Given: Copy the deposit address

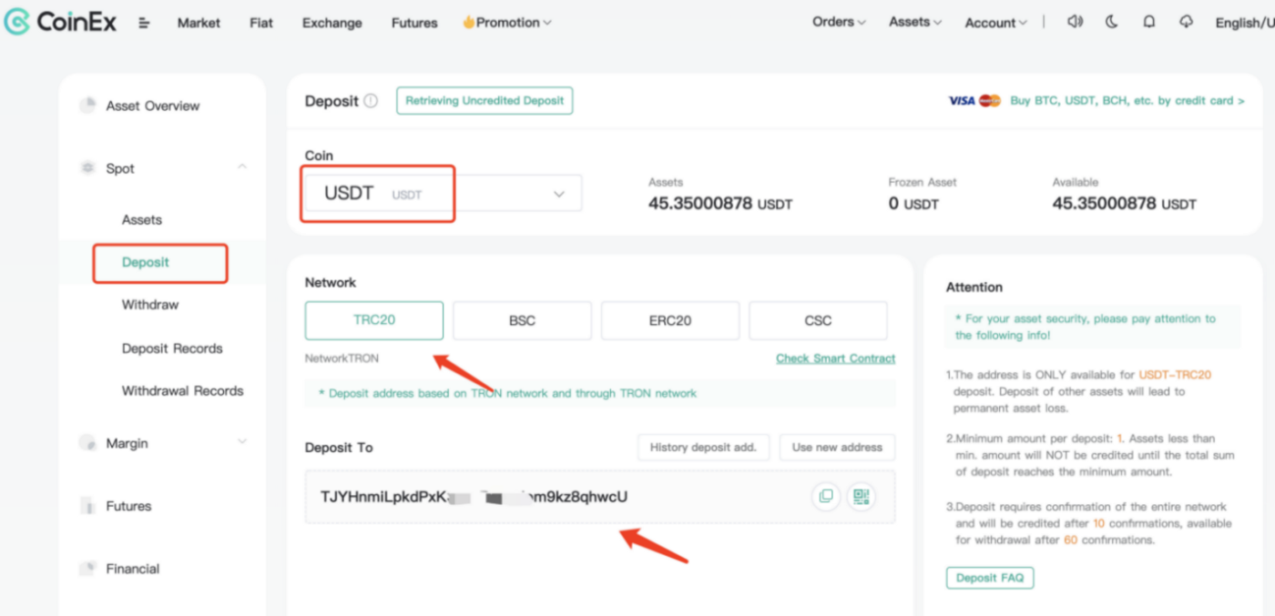Looking at the screenshot, I should click(x=826, y=496).
